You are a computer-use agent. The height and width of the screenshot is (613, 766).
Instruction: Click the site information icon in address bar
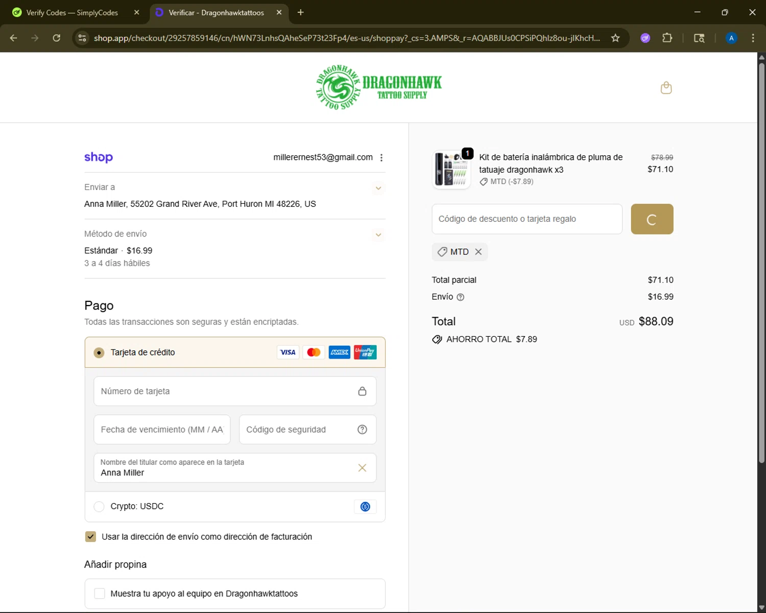pyautogui.click(x=82, y=38)
